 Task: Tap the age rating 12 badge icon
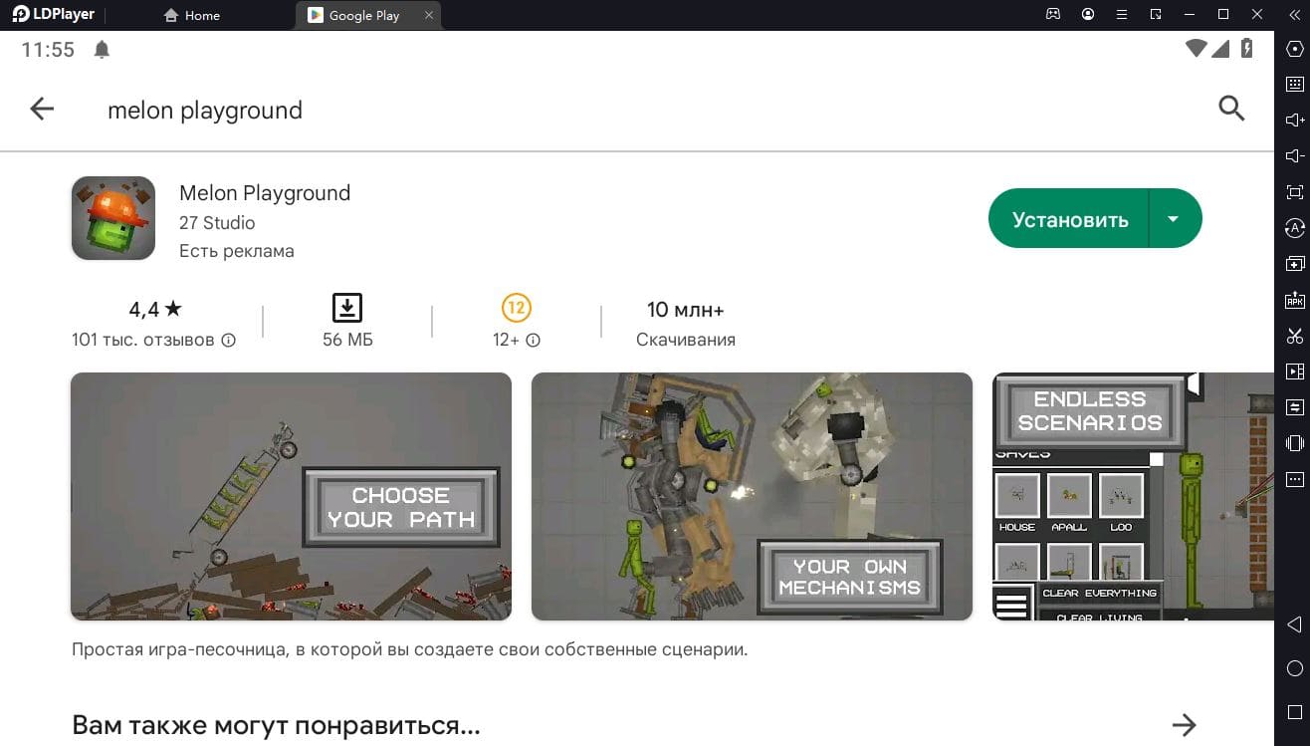(516, 308)
